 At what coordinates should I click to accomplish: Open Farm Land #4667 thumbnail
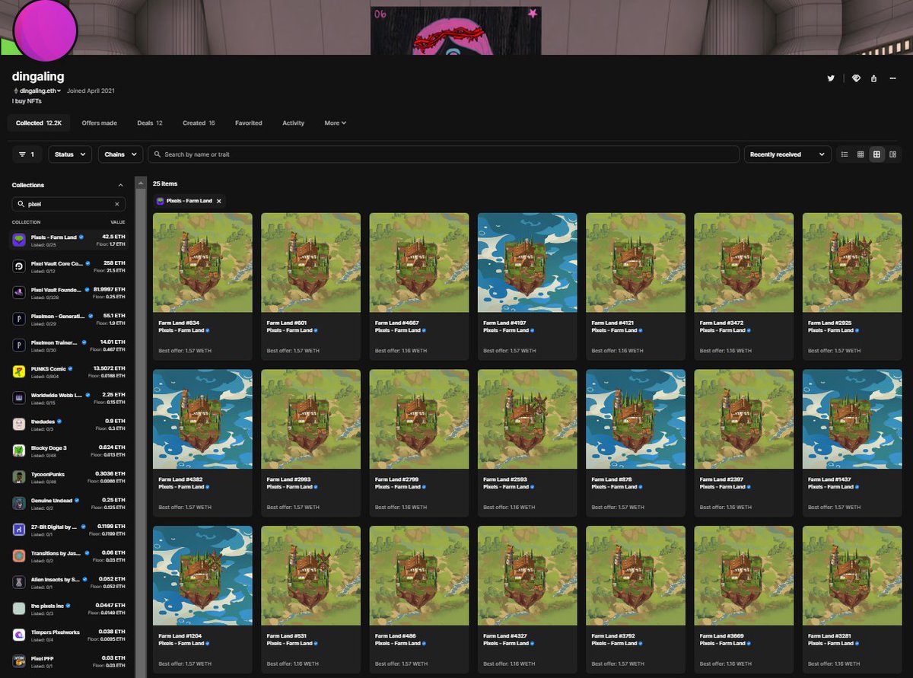419,263
